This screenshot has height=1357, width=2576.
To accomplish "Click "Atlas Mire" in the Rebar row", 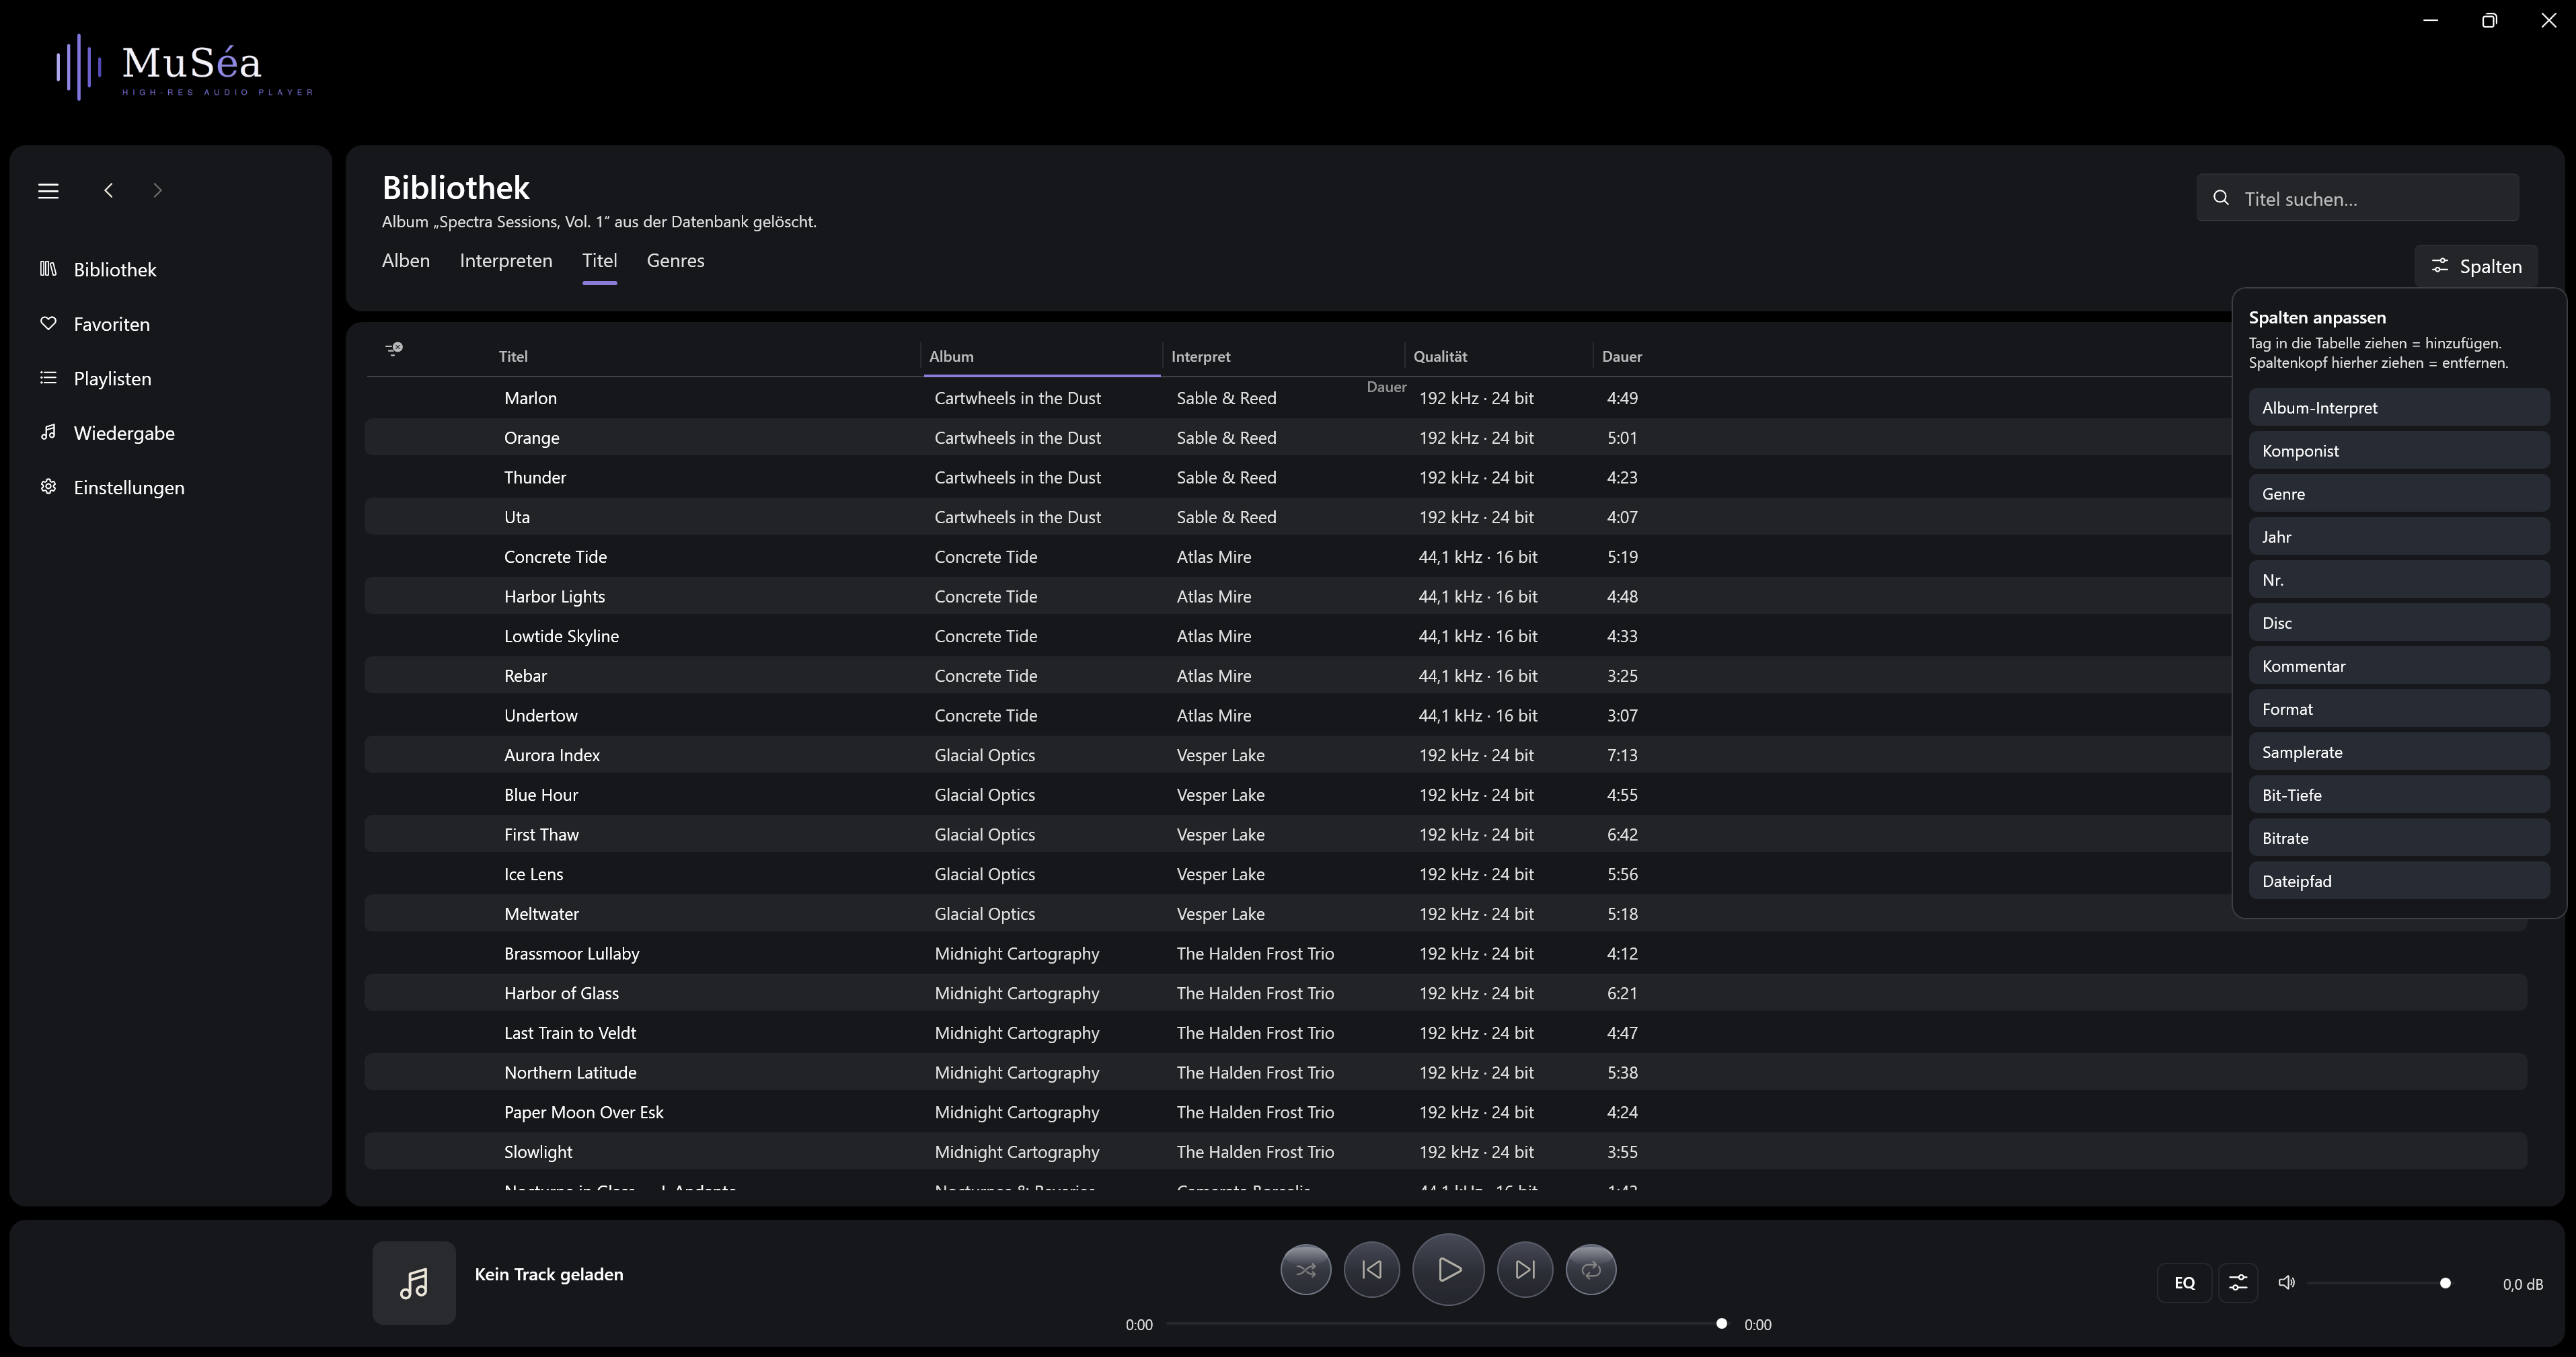I will pyautogui.click(x=1214, y=676).
